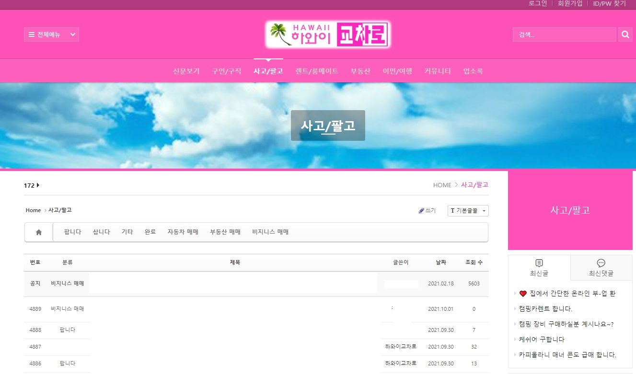This screenshot has width=636, height=374.
Task: Expand the 전체메뉴 dropdown chevron
Action: click(73, 34)
